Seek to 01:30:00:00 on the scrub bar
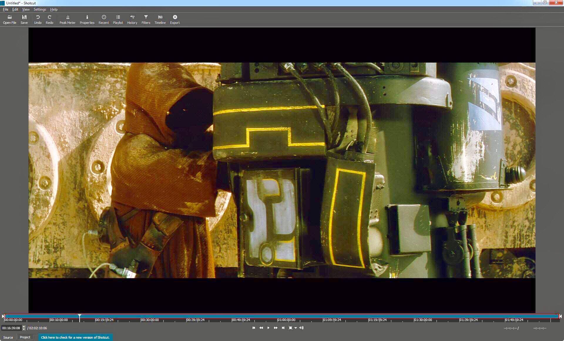This screenshot has width=564, height=341. [x=423, y=320]
